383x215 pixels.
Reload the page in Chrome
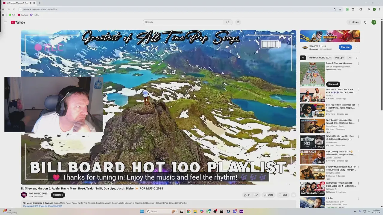[x=14, y=9]
